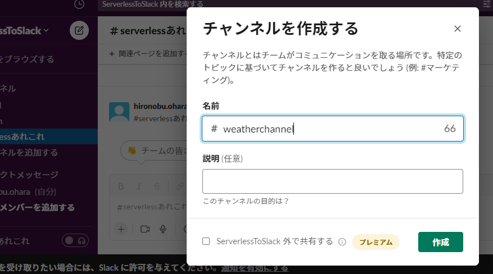Select the serverlessあれこれ channel in the sidebar
493x274 pixels.
pyautogui.click(x=49, y=136)
